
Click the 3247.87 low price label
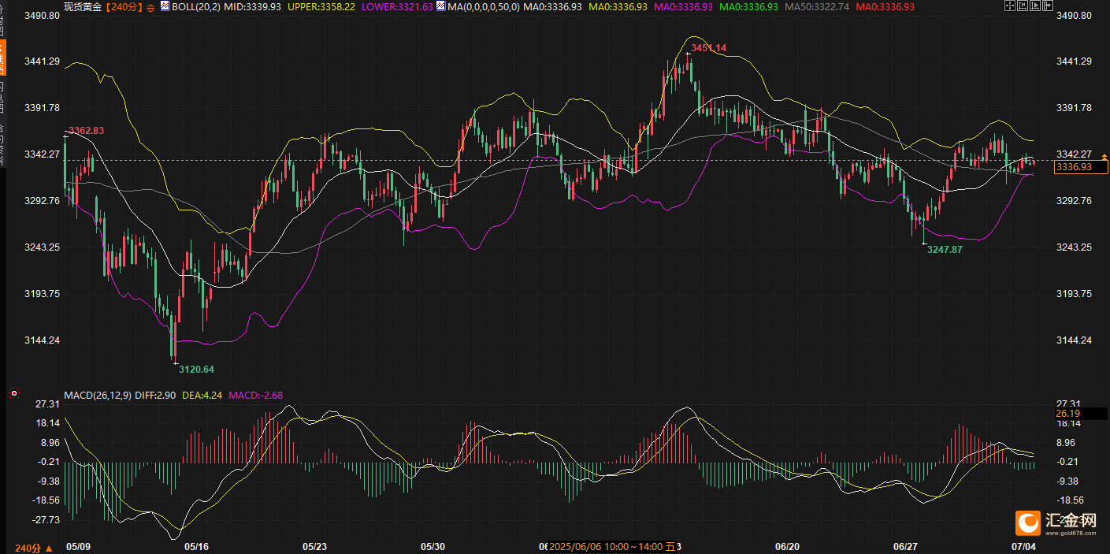click(945, 249)
